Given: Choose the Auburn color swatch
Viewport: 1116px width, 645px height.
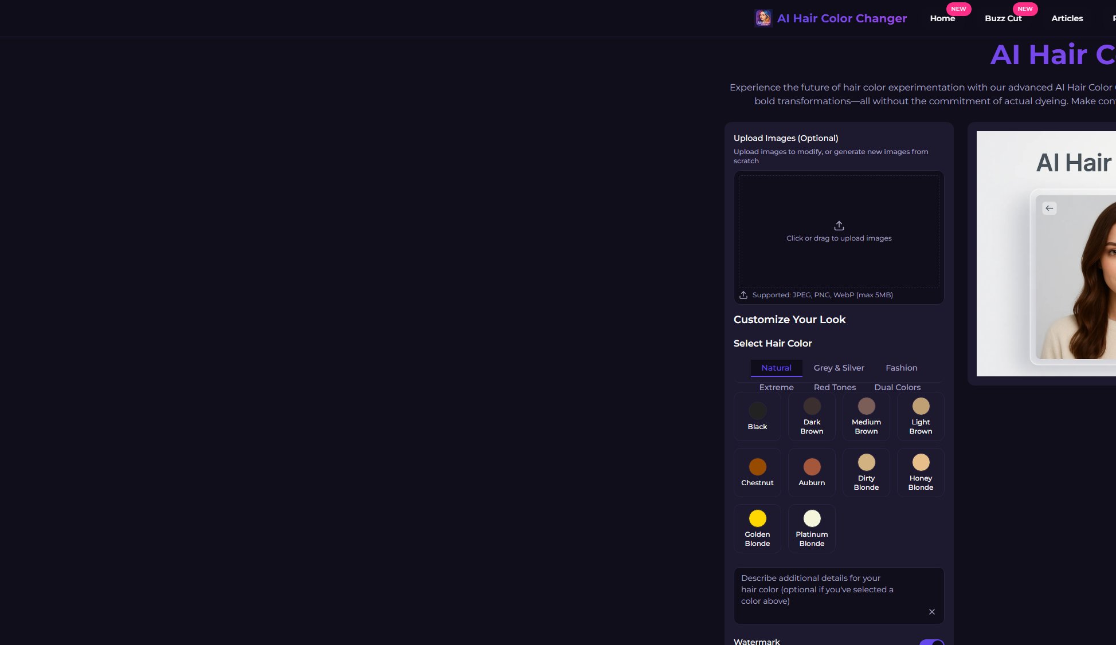Looking at the screenshot, I should 812,473.
